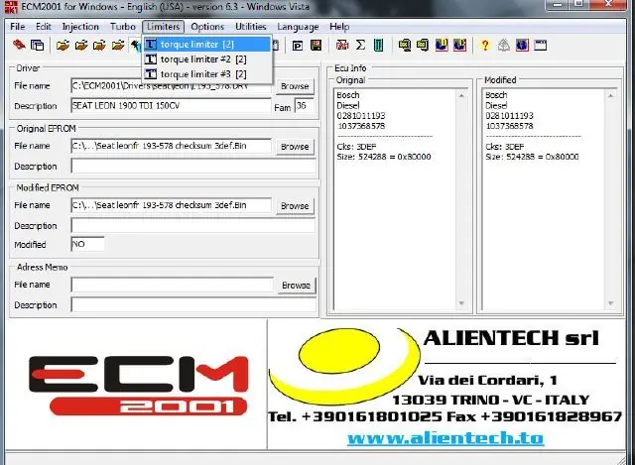This screenshot has height=465, width=635.
Task: Click the first of four open-folder toolbar icons
Action: click(63, 45)
